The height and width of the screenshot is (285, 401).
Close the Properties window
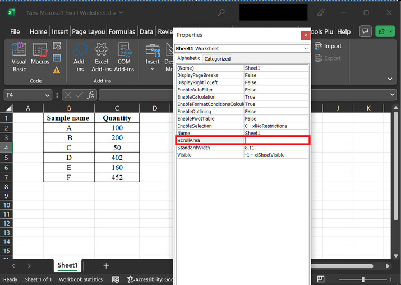[306, 35]
